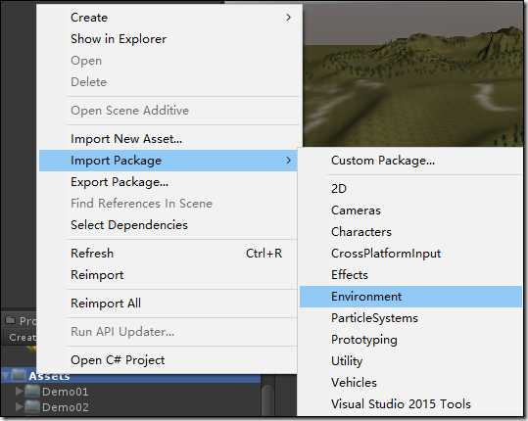Expand the Demo02 folder arrow
Viewport: 528px width, 421px height.
tap(20, 407)
